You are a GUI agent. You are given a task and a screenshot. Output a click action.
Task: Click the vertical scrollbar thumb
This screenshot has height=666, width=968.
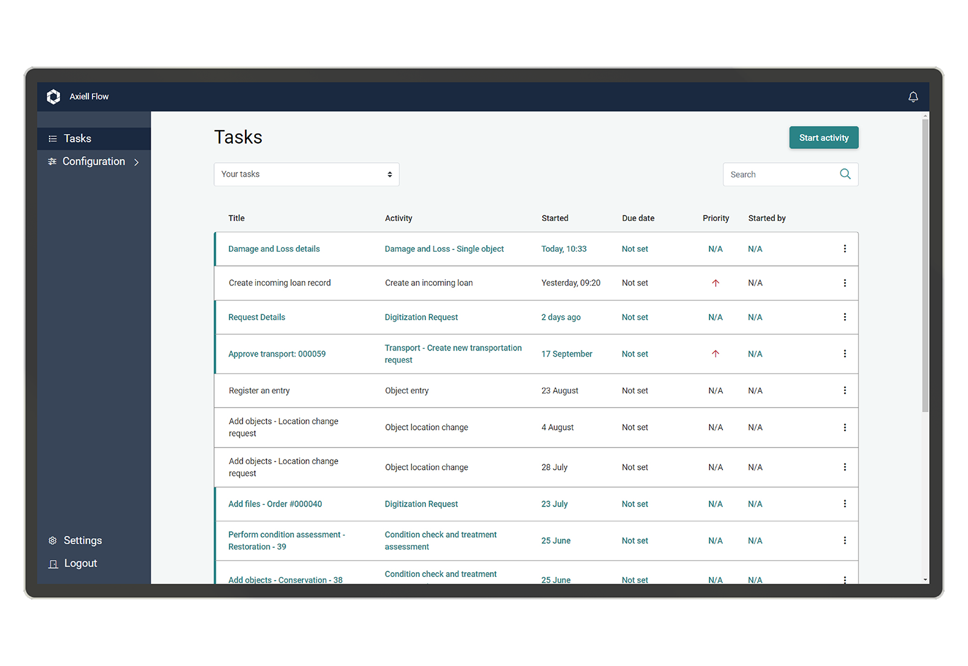[x=925, y=266]
